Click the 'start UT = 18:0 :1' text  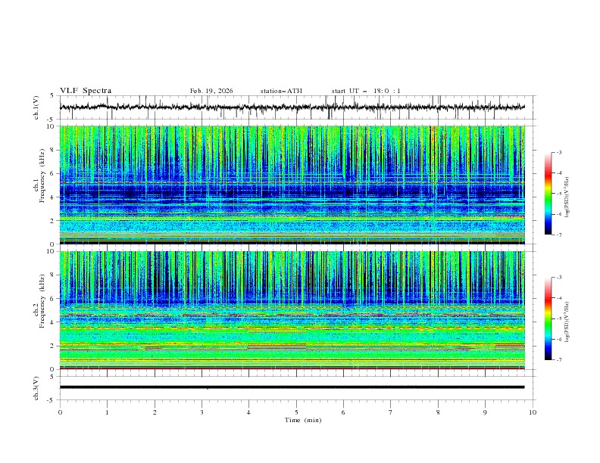(x=366, y=91)
